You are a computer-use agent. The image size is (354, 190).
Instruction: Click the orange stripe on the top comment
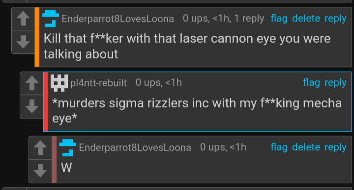(x=37, y=37)
